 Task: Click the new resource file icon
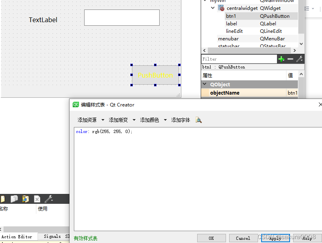click(3, 199)
